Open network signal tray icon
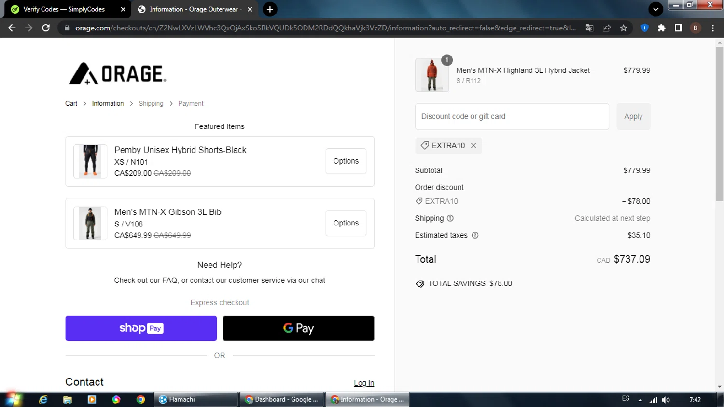724x407 pixels. (x=653, y=400)
